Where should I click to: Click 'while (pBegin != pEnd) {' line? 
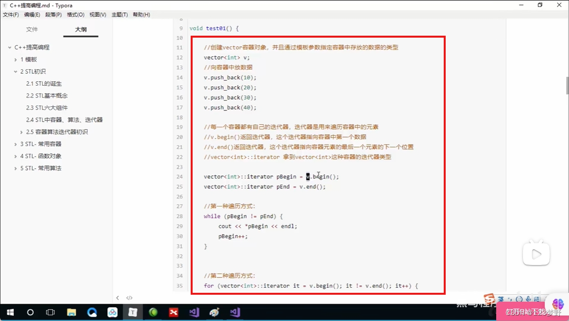pyautogui.click(x=243, y=216)
